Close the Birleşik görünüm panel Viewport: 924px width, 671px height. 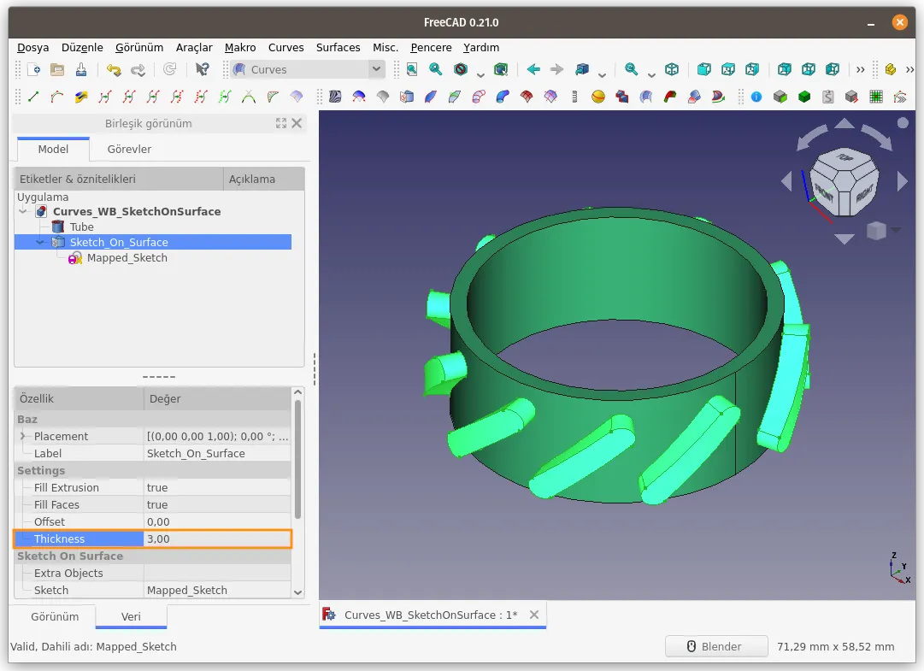pos(297,123)
